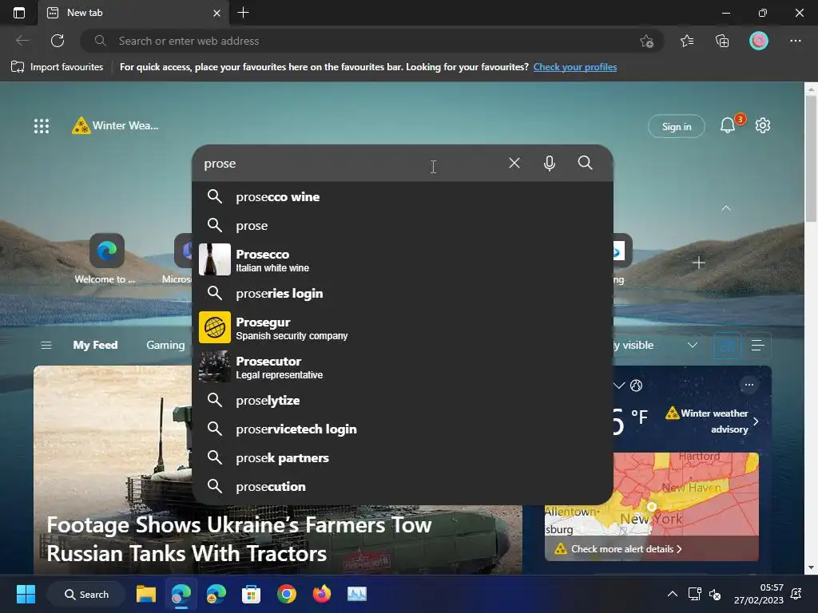This screenshot has width=818, height=613.
Task: Go back using the back arrow
Action: click(22, 41)
